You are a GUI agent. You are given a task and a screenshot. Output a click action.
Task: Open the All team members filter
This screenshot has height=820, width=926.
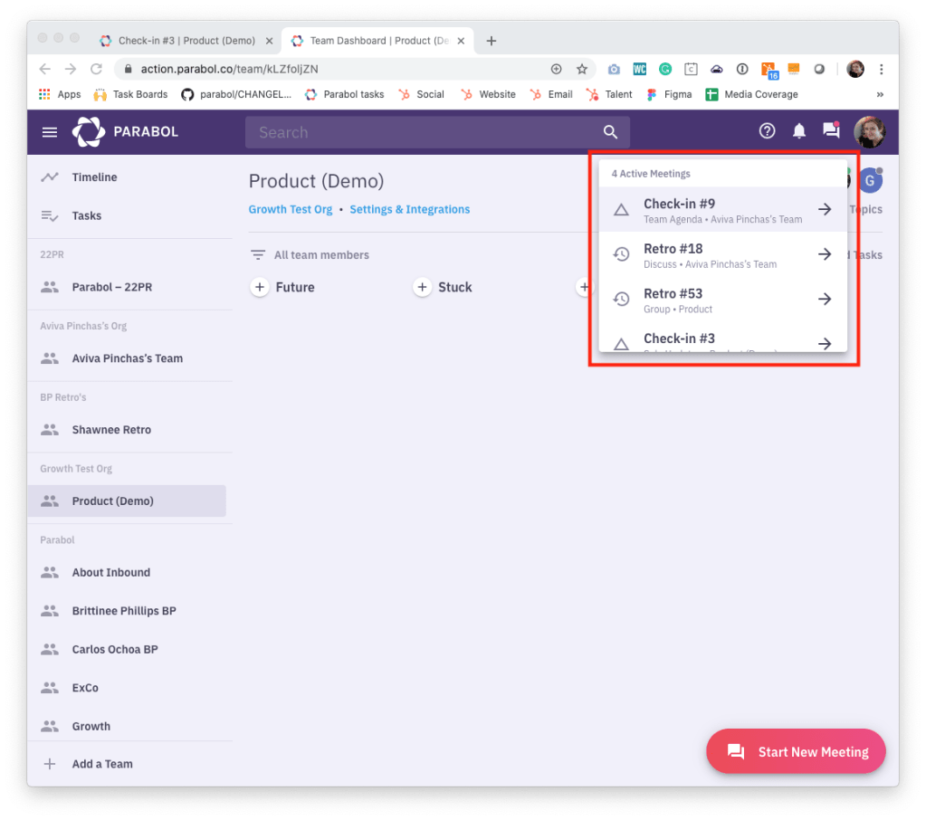tap(310, 255)
